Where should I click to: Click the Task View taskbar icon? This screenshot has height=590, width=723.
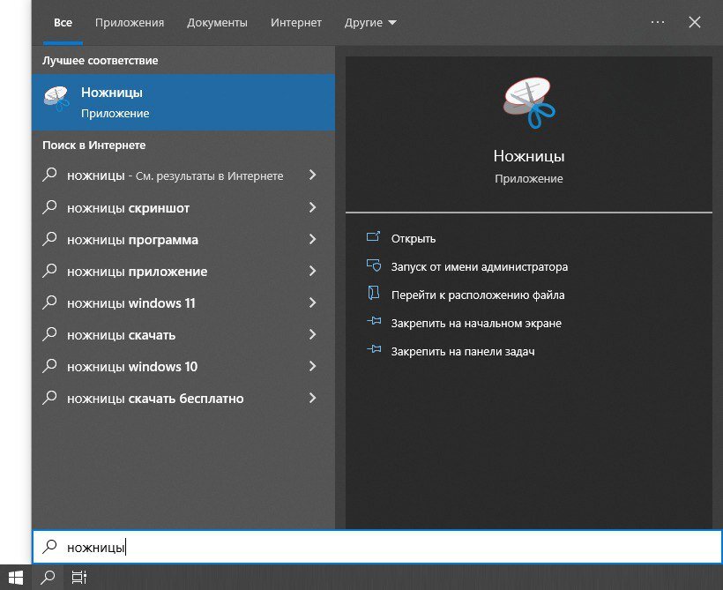(x=78, y=578)
